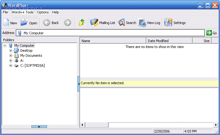
Task: Select the A: tree label
Action: 22,60
